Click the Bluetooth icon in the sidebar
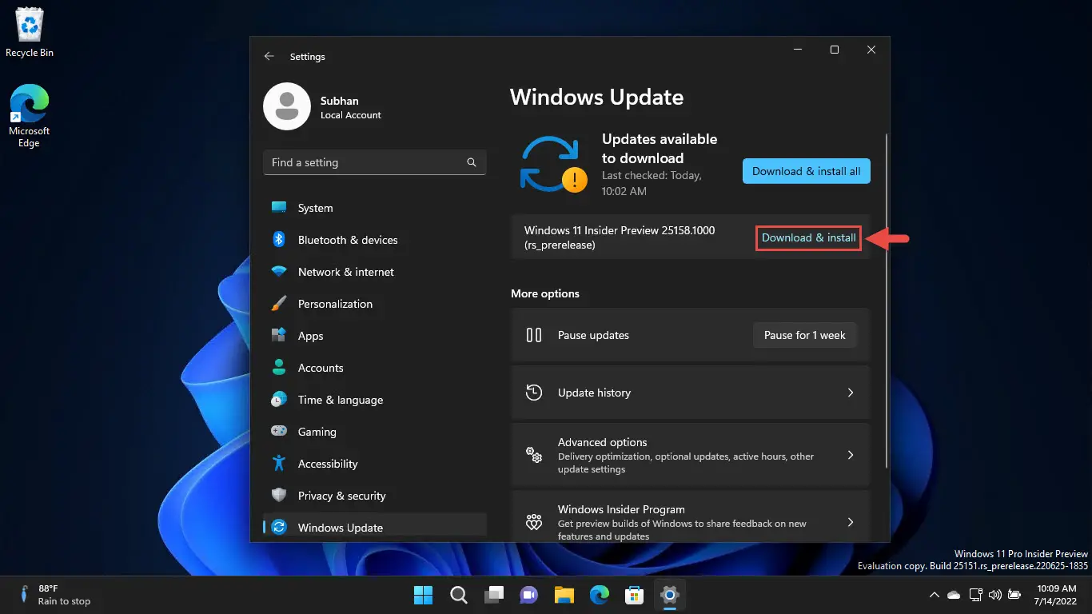This screenshot has width=1092, height=614. 279,240
